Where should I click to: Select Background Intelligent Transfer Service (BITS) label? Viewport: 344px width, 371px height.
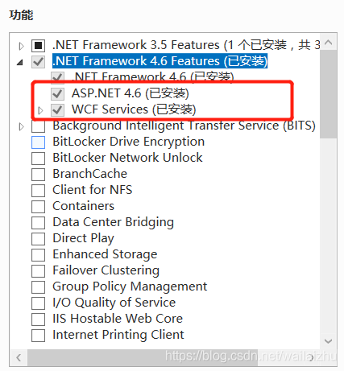pyautogui.click(x=184, y=126)
